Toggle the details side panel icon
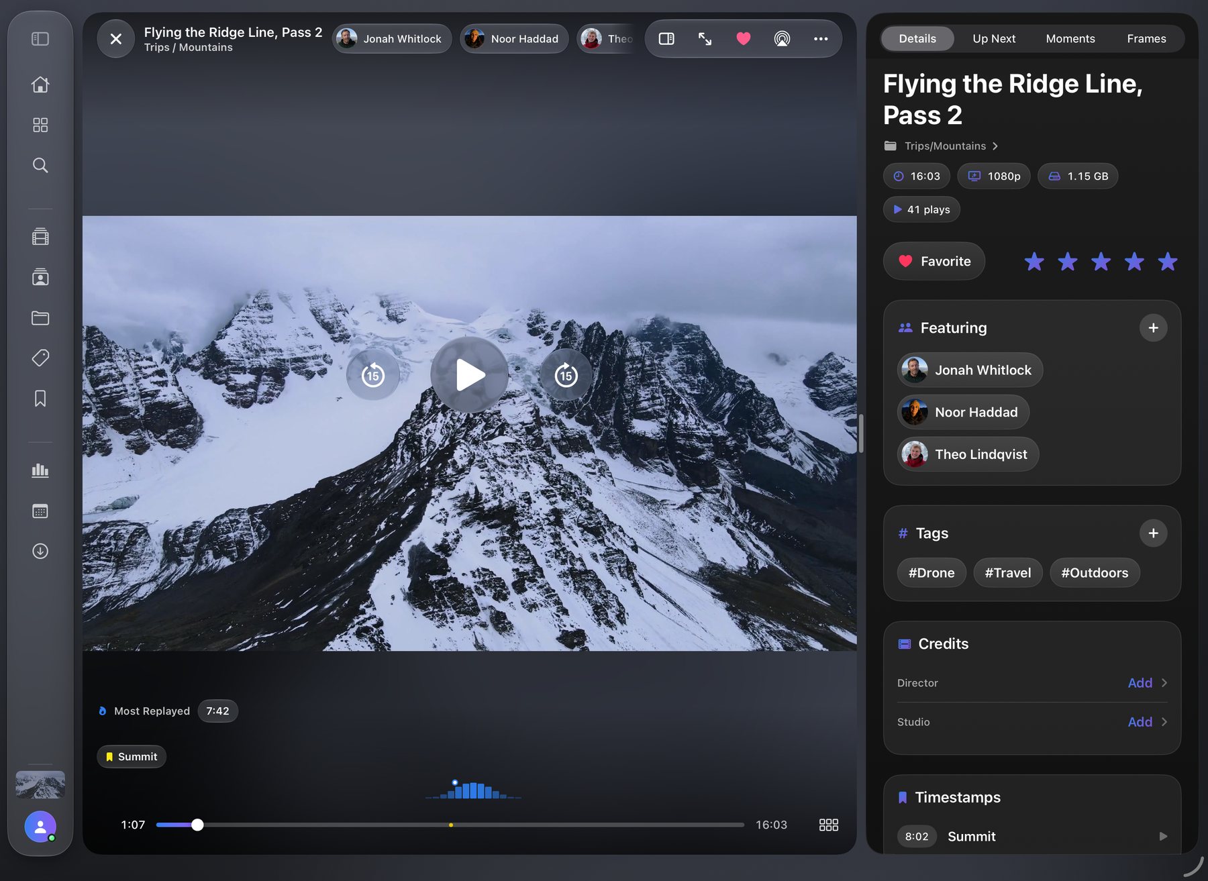The image size is (1208, 881). [666, 39]
